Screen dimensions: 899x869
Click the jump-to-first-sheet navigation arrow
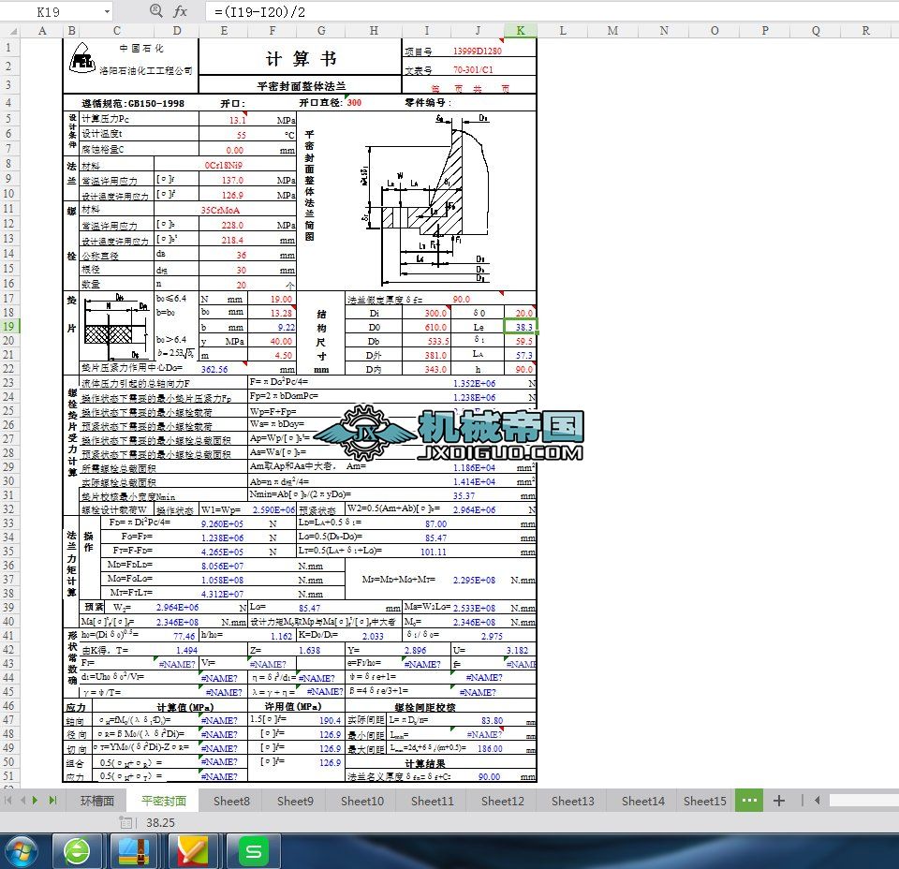[x=9, y=801]
